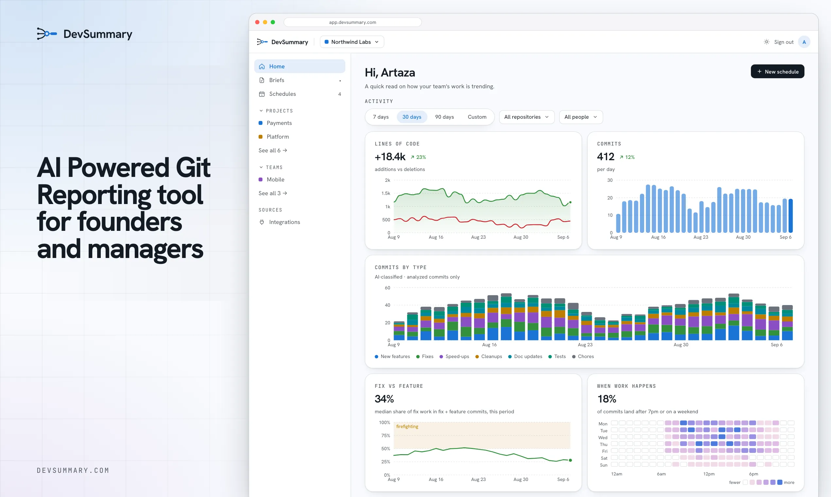Open the user avatar labeled A
Viewport: 831px width, 497px height.
[x=804, y=42]
